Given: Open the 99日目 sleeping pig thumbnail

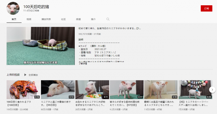Looking at the screenshot, I should (x=58, y=90).
